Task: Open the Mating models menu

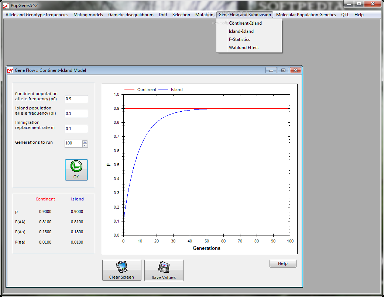Action: [x=88, y=15]
